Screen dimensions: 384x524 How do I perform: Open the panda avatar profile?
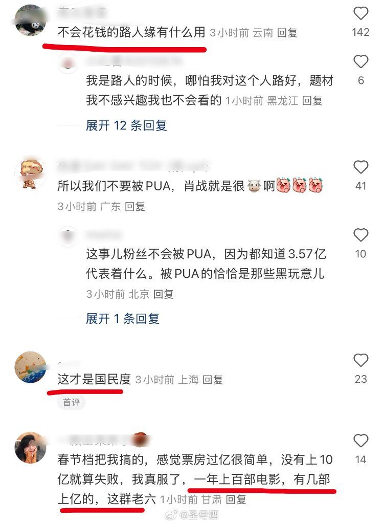tap(30, 20)
